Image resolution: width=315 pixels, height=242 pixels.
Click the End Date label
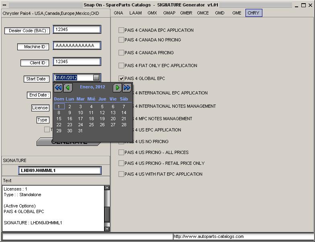(x=39, y=95)
